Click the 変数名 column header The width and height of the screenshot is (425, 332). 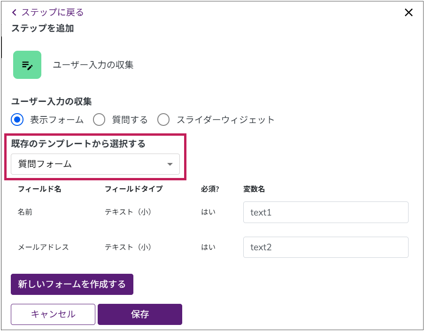pyautogui.click(x=254, y=189)
